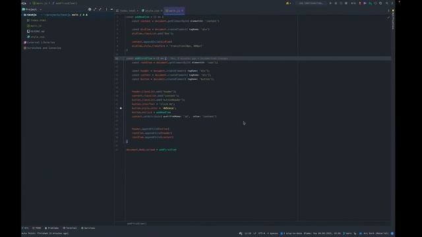Click the Debug icon in top toolbar
422x237 pixels.
point(336,3)
